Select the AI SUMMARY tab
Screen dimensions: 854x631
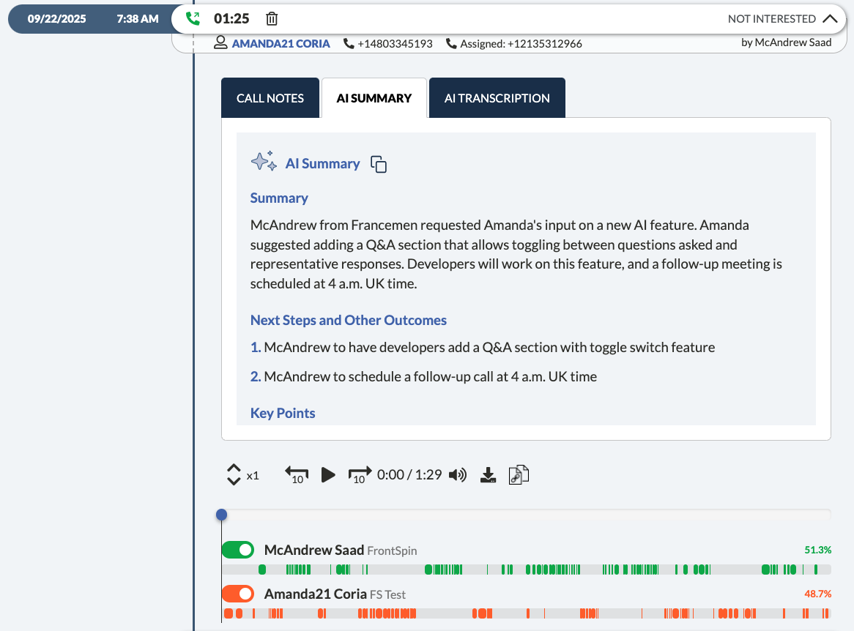[x=374, y=98]
